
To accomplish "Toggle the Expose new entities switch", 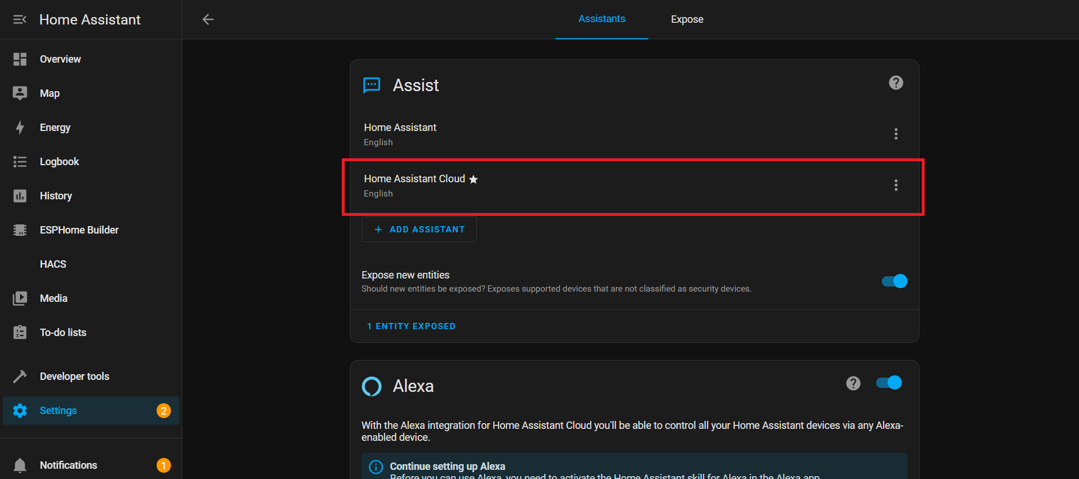I will point(894,281).
